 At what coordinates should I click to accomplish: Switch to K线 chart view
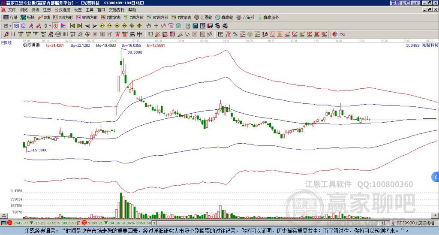pyautogui.click(x=44, y=17)
